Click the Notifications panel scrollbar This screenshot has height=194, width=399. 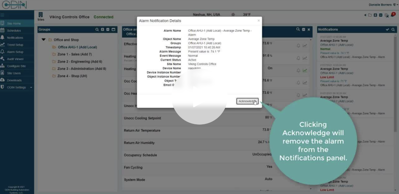pos(395,84)
